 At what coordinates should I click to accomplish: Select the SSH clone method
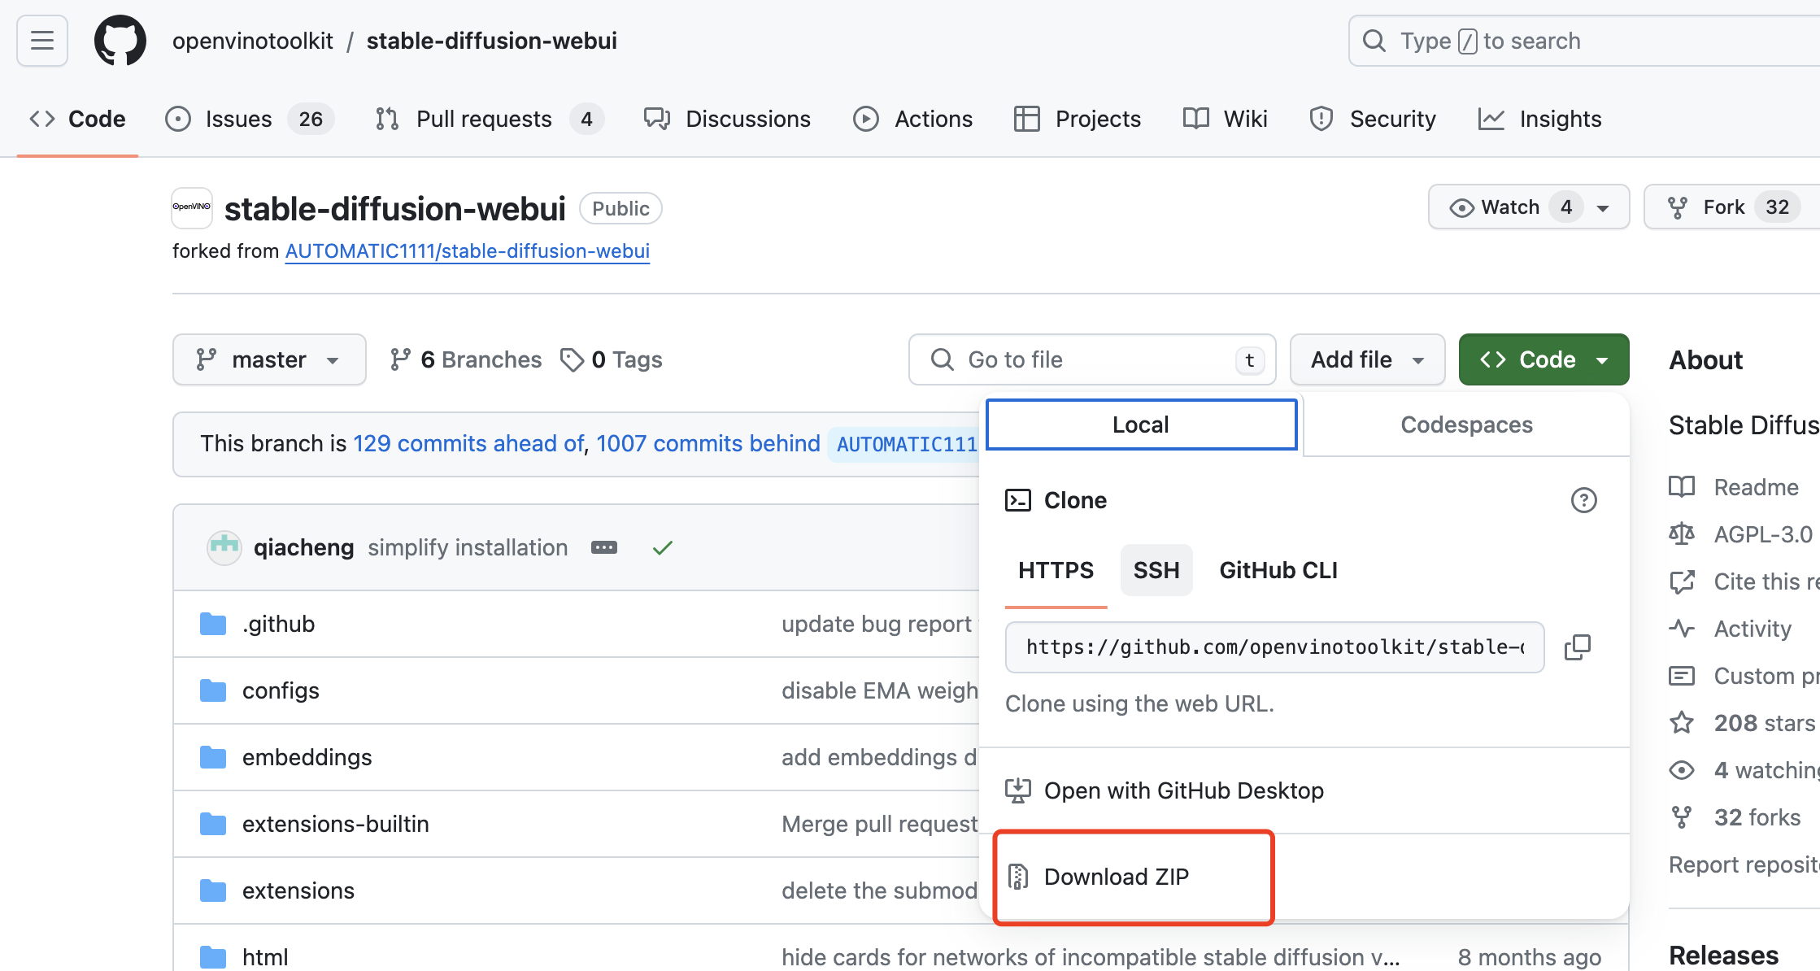[x=1156, y=570]
